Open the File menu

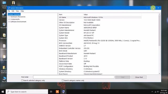(x=9, y=11)
